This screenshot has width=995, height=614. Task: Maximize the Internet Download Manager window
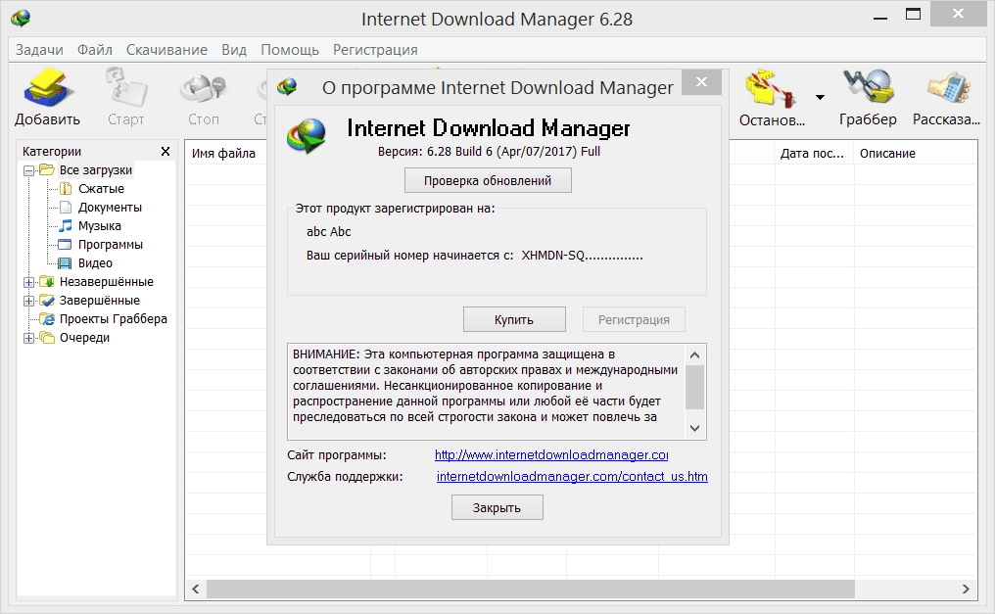[913, 14]
